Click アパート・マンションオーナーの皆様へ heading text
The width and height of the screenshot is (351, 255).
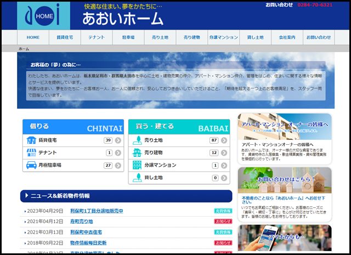[x=278, y=145]
